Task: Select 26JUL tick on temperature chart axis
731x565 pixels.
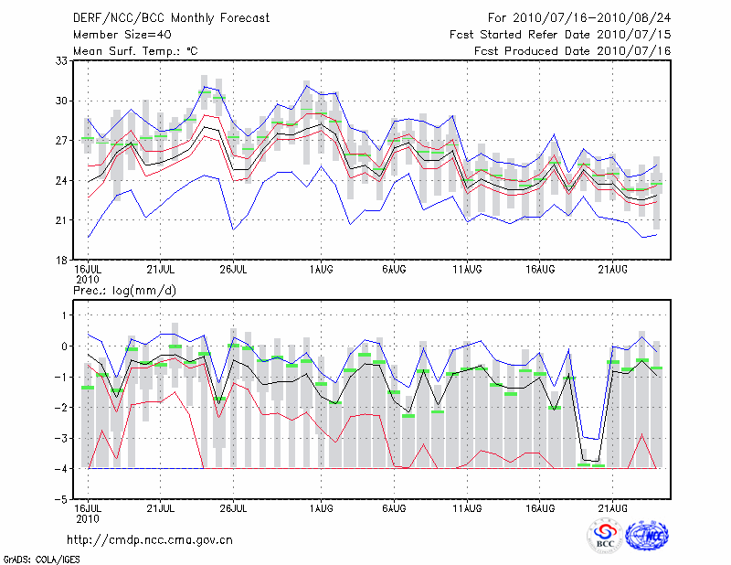Action: tap(234, 269)
